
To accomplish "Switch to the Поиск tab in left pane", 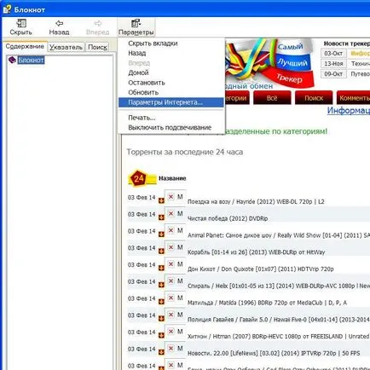I will coord(97,47).
